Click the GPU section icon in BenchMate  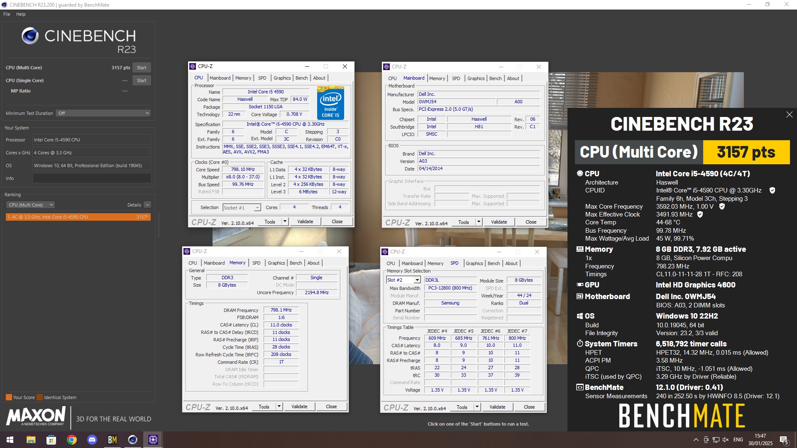tap(580, 285)
